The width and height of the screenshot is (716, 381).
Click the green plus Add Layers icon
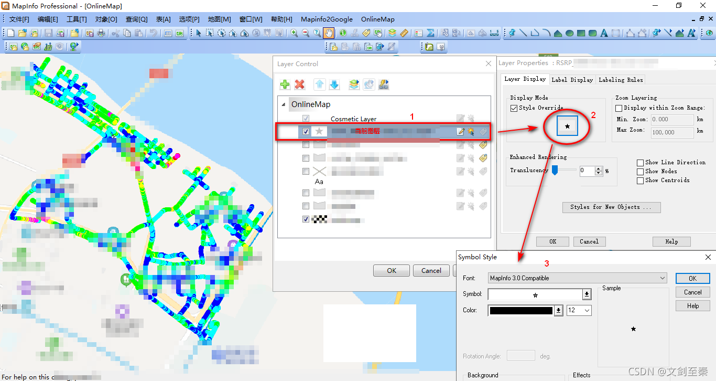pyautogui.click(x=285, y=84)
